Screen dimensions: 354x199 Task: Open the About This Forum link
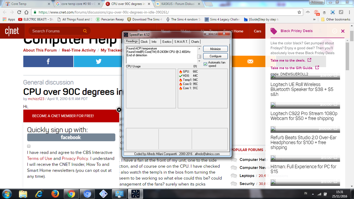coord(40,50)
